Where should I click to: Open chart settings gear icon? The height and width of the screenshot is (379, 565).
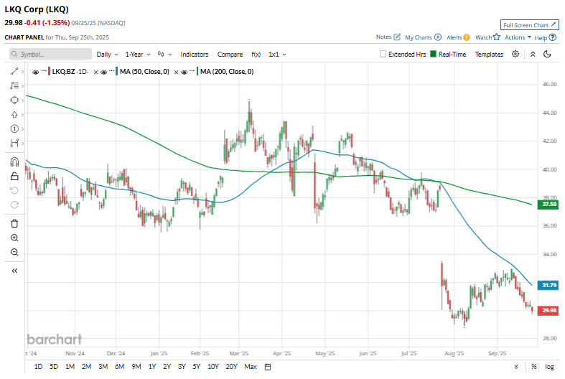(515, 54)
